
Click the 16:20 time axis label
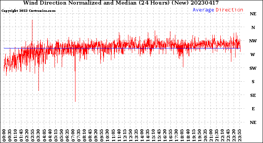coord(165,135)
